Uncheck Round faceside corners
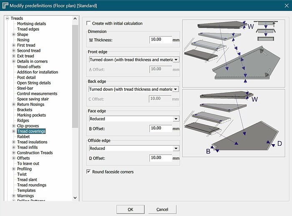Image resolution: width=292 pixels, height=216 pixels. click(x=88, y=172)
